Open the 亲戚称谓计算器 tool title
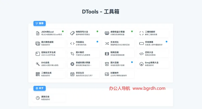Image resolution: width=202 pixels, height=109 pixels. coord(83,63)
